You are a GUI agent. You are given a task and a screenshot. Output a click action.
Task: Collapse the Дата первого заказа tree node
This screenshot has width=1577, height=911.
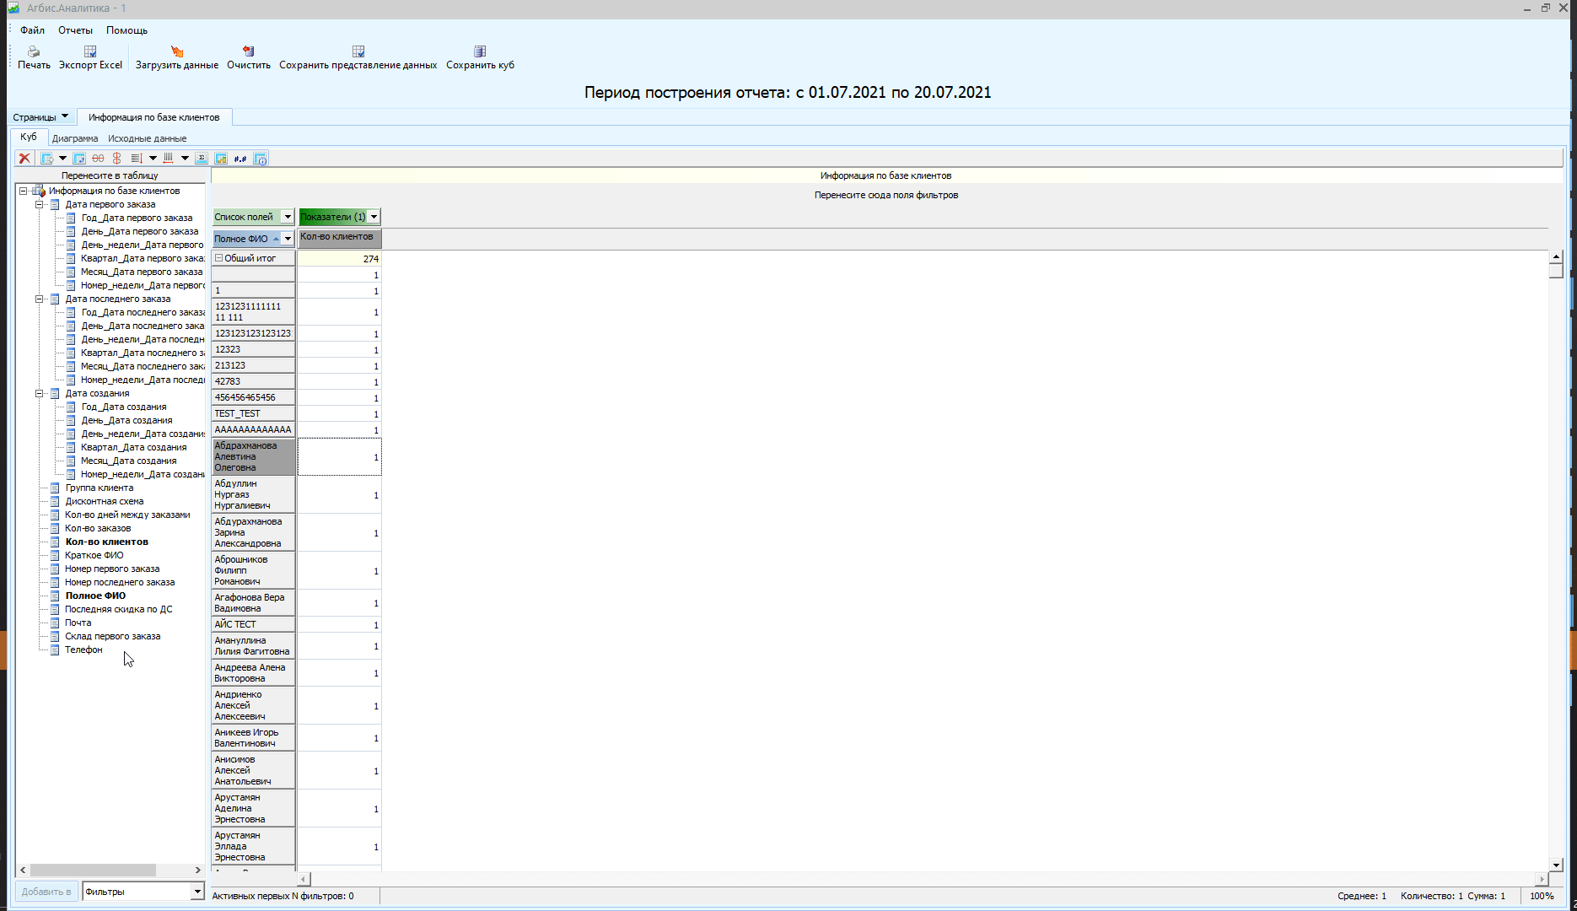tap(39, 204)
